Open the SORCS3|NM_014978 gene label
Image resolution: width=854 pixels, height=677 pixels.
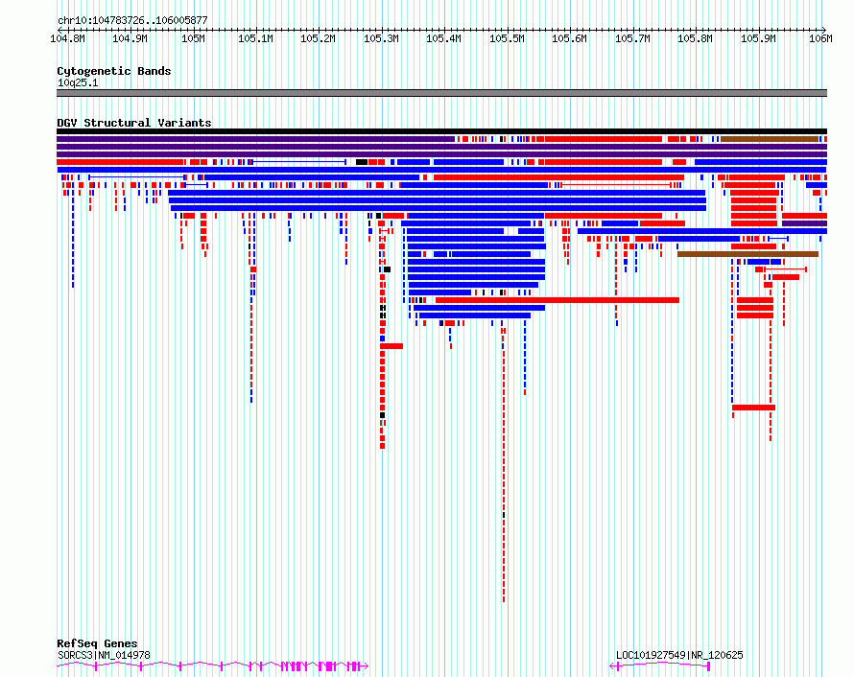(x=104, y=655)
